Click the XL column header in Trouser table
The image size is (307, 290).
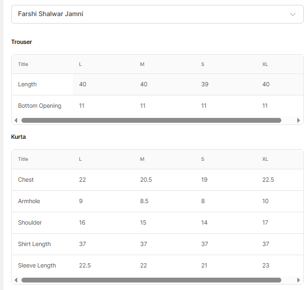click(265, 64)
